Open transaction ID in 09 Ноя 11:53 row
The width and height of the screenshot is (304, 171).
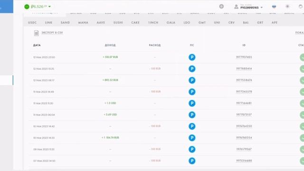coord(244,149)
